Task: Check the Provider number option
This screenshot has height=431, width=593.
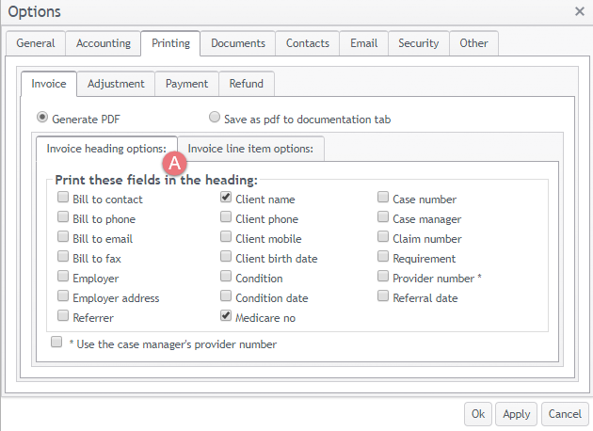Action: (383, 278)
